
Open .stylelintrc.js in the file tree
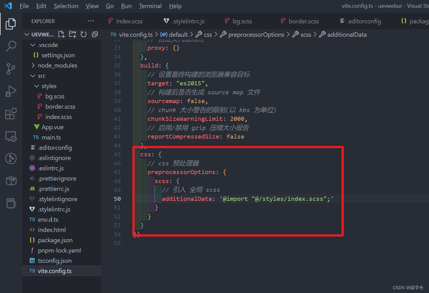[x=62, y=209]
